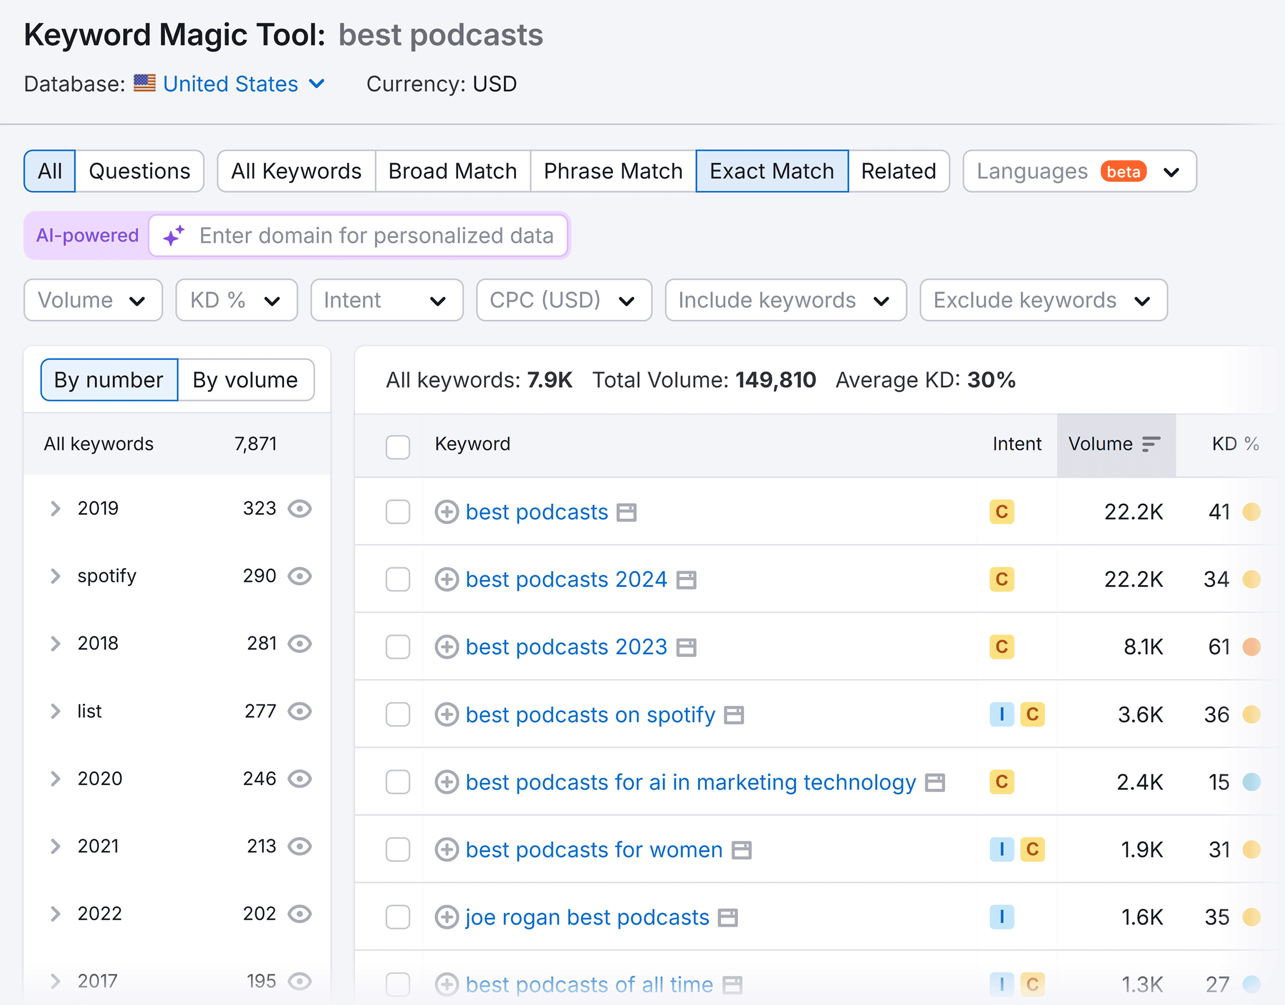Click the beta badge on Languages
Image resolution: width=1285 pixels, height=1005 pixels.
pyautogui.click(x=1123, y=171)
